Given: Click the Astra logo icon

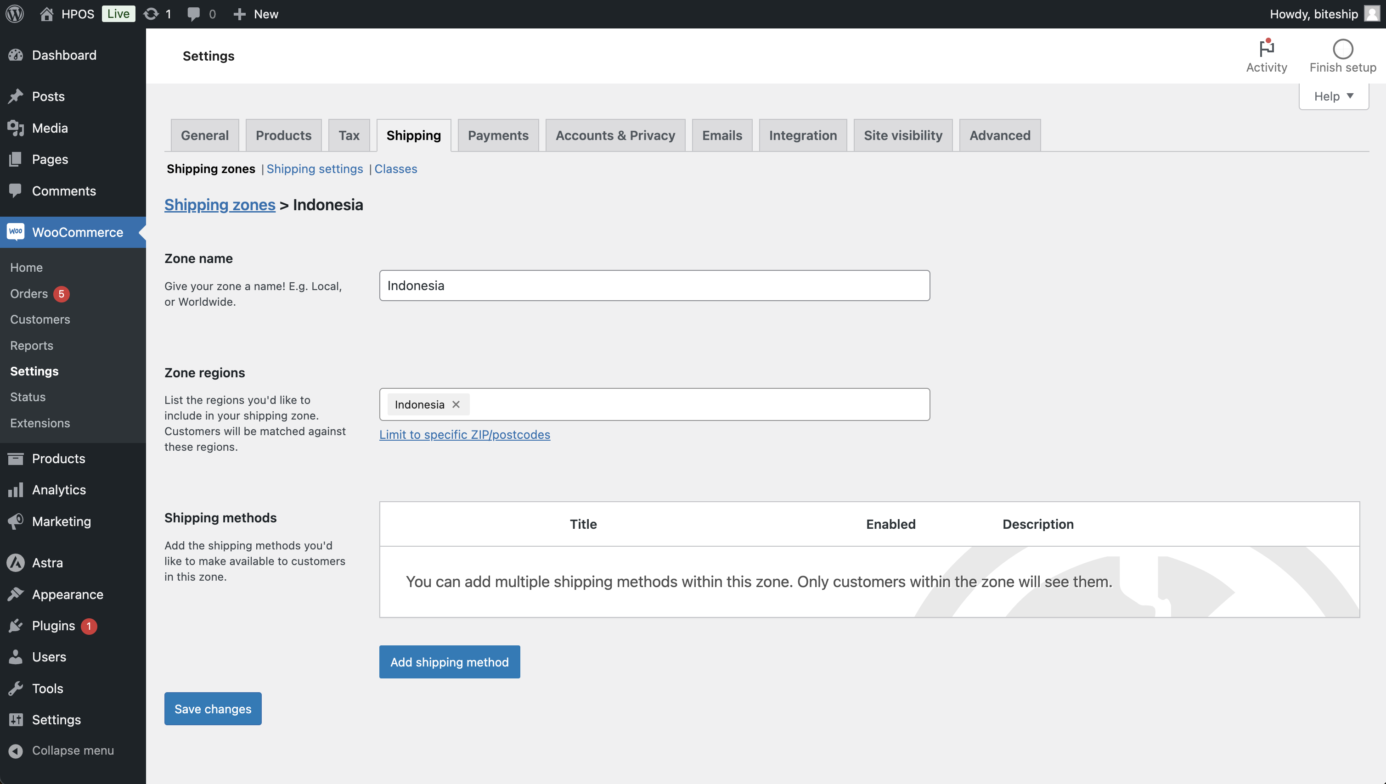Looking at the screenshot, I should coord(16,563).
